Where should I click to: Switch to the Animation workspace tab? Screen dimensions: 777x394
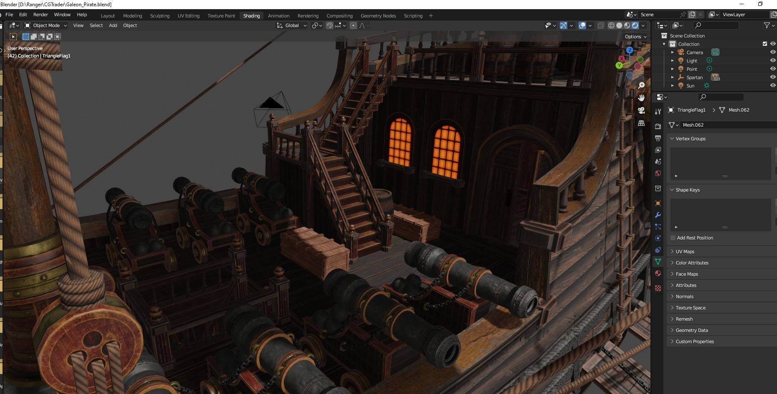coord(278,16)
